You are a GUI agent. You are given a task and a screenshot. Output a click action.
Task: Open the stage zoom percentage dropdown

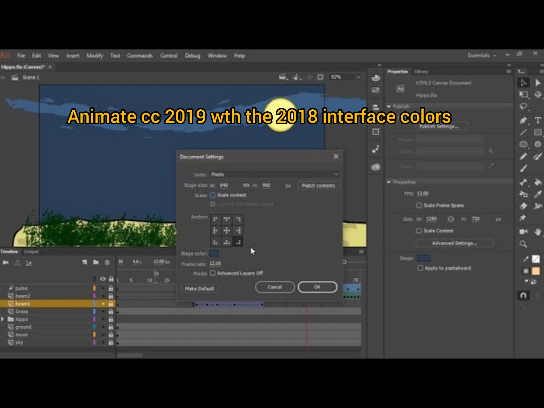click(x=358, y=77)
